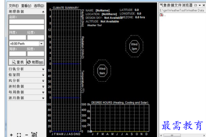206x137 pixels.
Task: Collapse the 地理数据 panel
Action: point(43,12)
